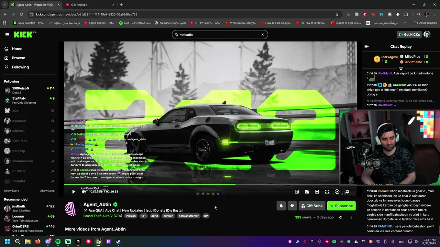
Task: Toggle theater mode
Action: (x=317, y=192)
